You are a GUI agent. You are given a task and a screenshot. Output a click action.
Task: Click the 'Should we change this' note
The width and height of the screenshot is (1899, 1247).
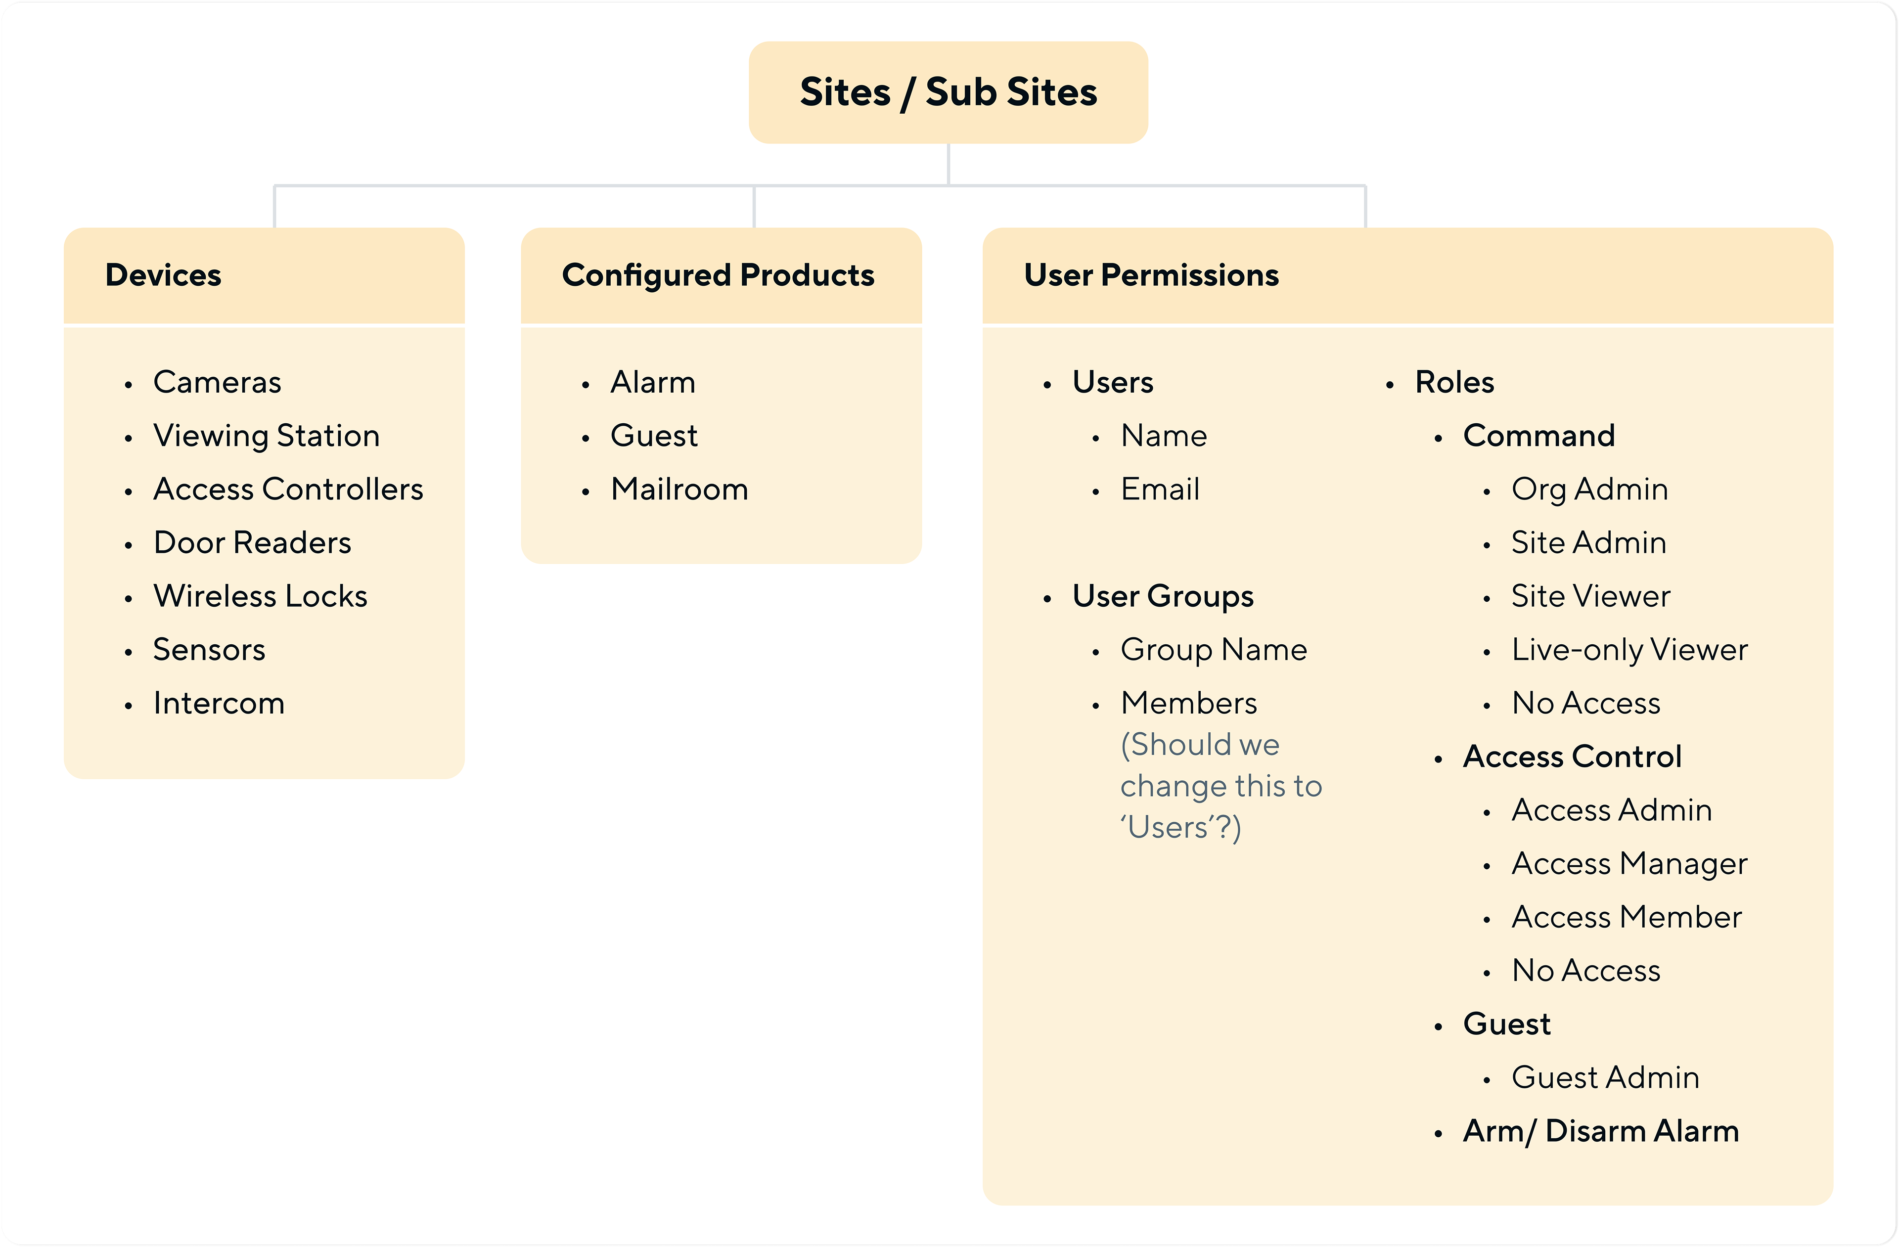pos(1220,786)
